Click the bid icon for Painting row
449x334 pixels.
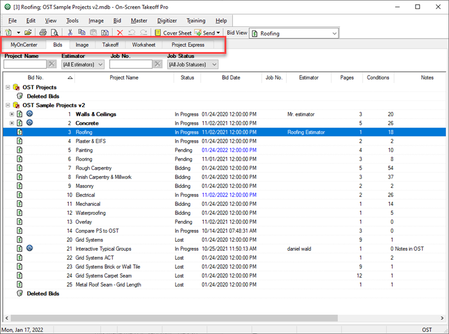20,150
